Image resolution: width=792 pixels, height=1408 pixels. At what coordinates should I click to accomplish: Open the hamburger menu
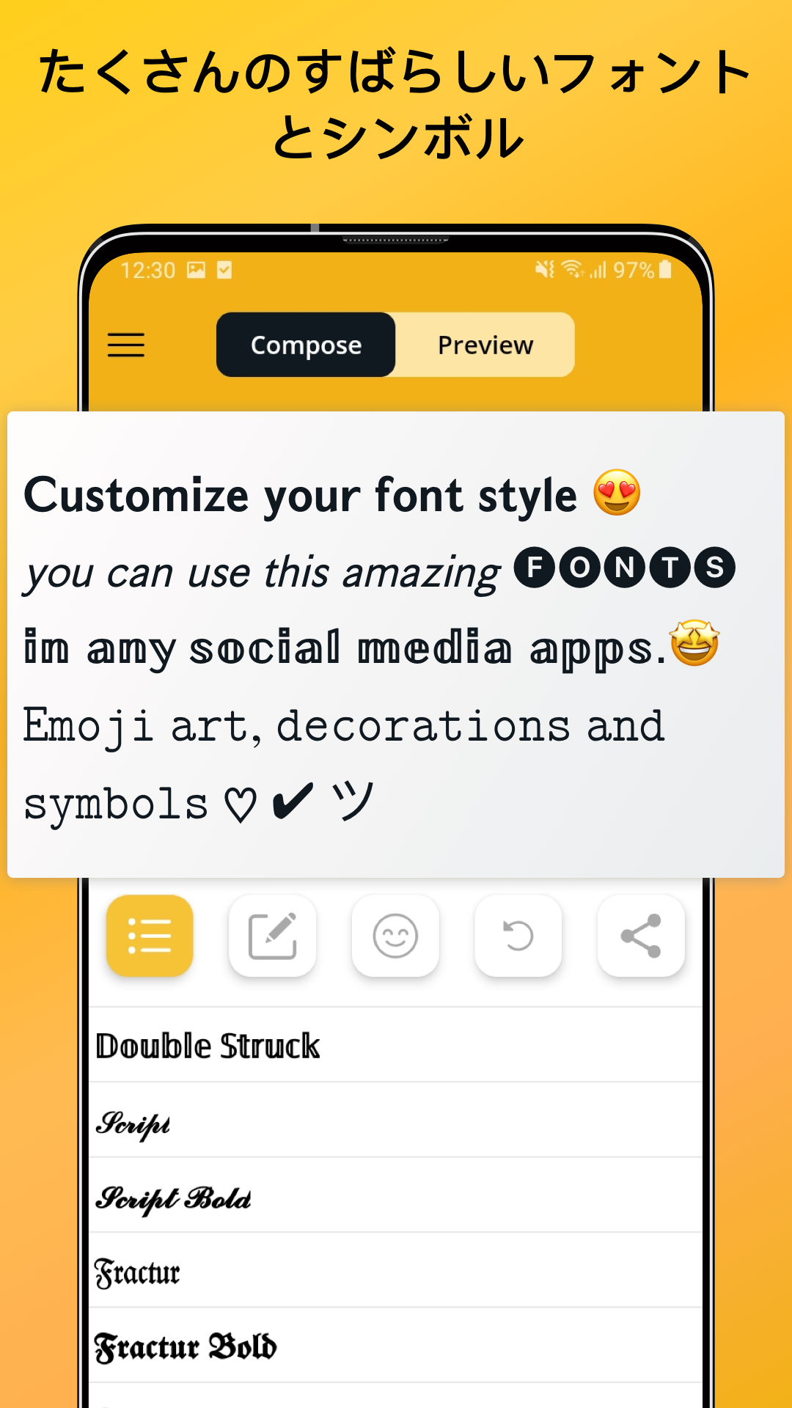point(126,345)
